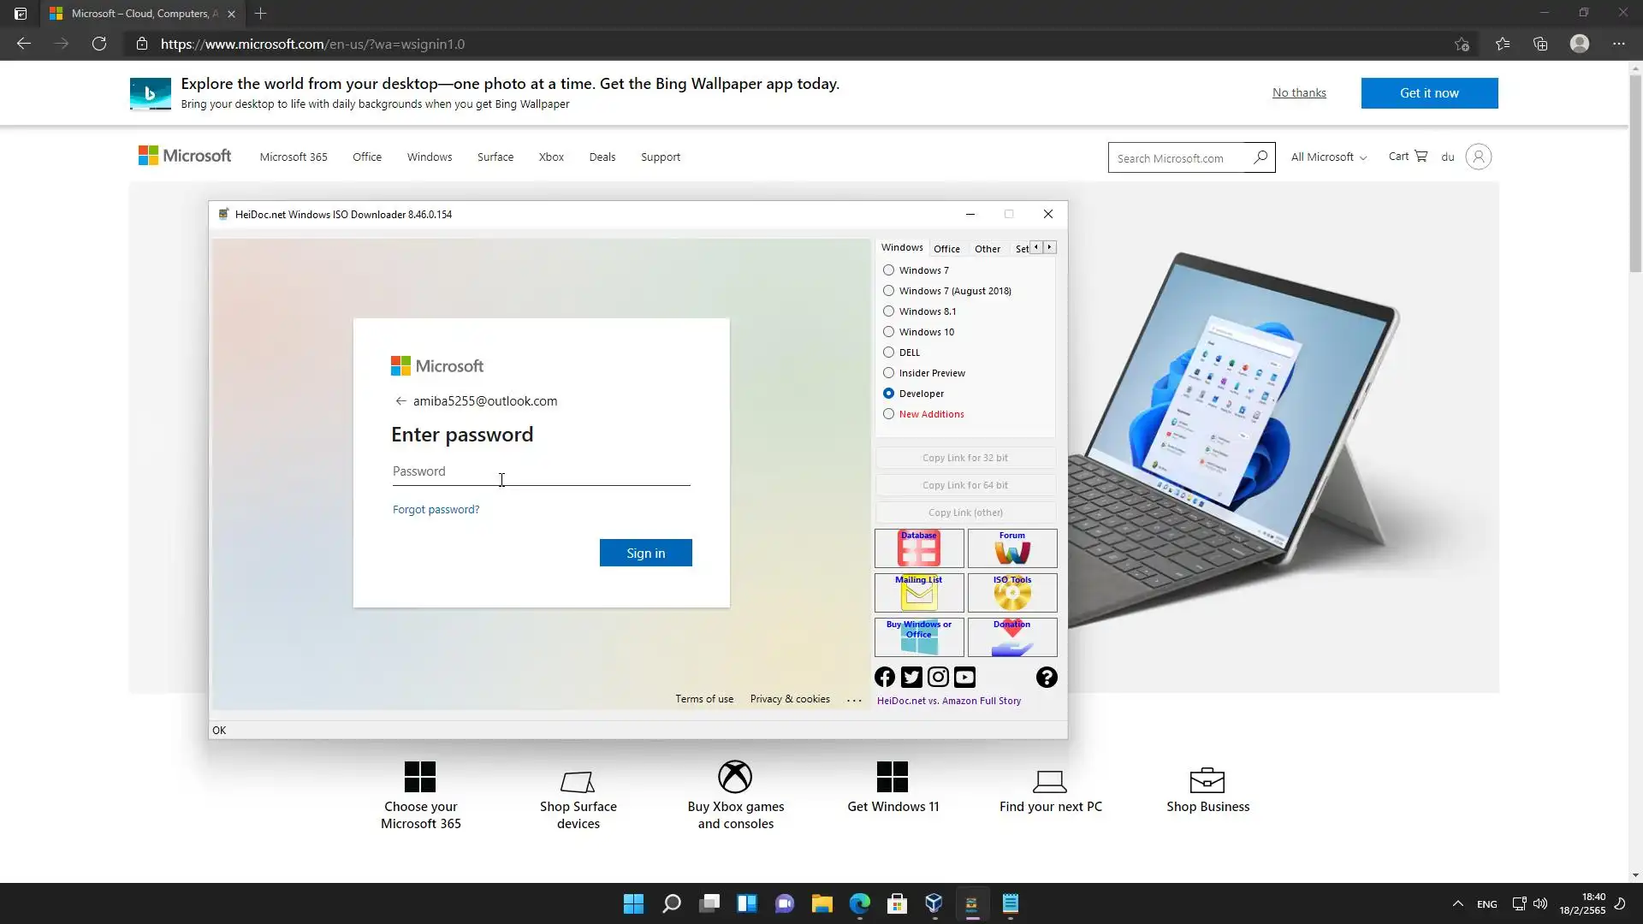
Task: Switch to the Office tab
Action: point(946,249)
